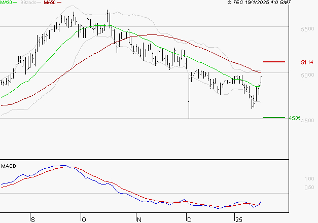Viewport: 318px width, 223px height.
Task: Click the TEC copyright timestamp text
Action: pyautogui.click(x=259, y=3)
